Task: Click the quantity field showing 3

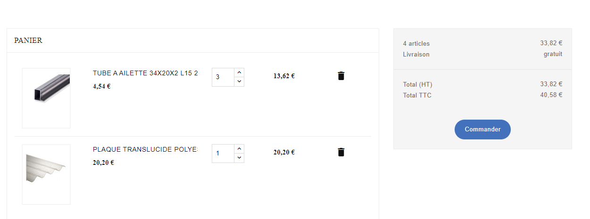Action: click(223, 77)
